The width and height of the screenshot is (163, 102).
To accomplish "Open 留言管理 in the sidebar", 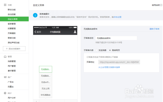I will [12, 24].
